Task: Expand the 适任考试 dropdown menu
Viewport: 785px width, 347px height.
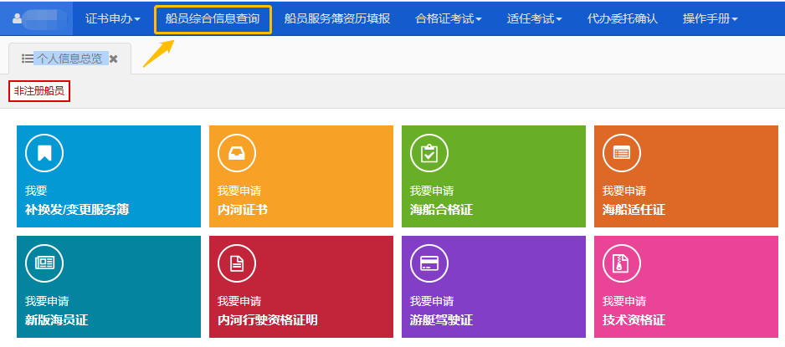Action: click(x=534, y=18)
